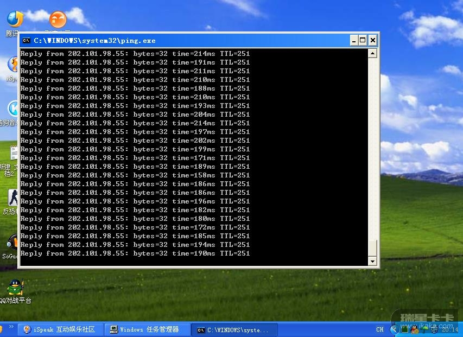Image resolution: width=463 pixels, height=337 pixels.
Task: Click the console scrollbar track above the thumb
Action: click(x=372, y=149)
